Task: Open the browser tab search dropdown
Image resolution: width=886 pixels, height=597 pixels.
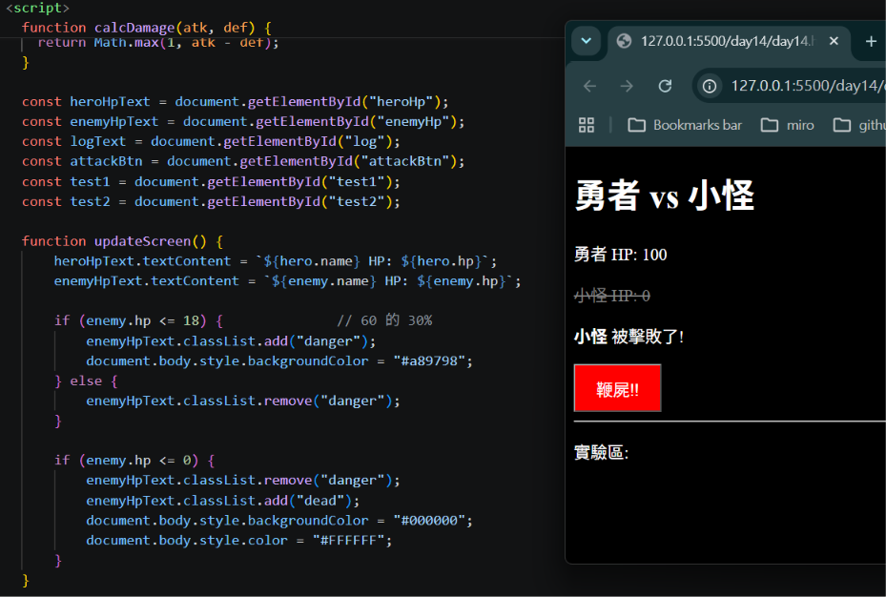Action: point(586,41)
